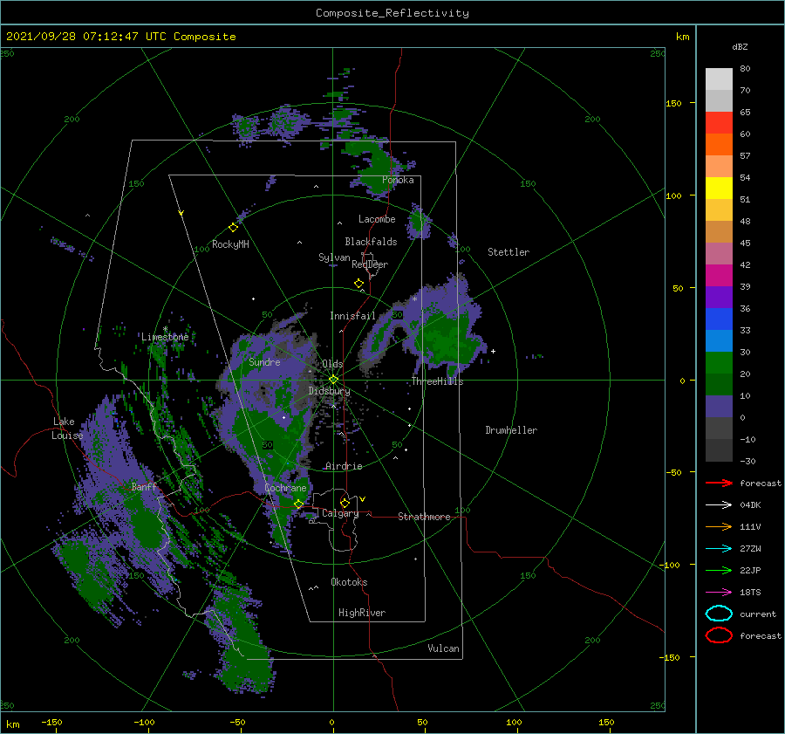The height and width of the screenshot is (734, 785).
Task: Click the Stettler city label
Action: pyautogui.click(x=509, y=252)
